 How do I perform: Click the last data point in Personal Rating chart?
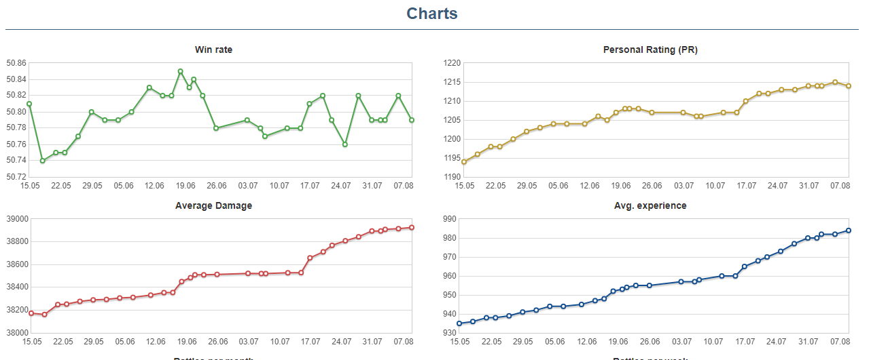[x=849, y=86]
